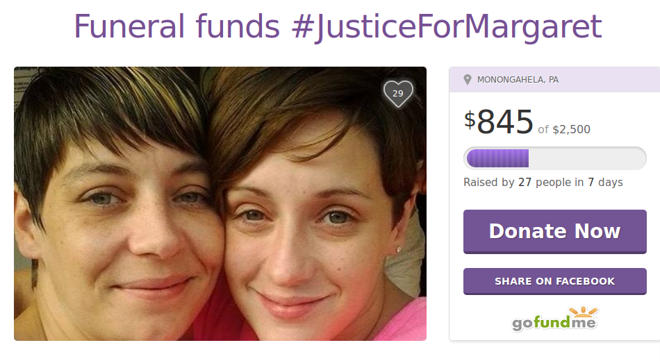Click the purple campaign progress bar

tap(555, 158)
